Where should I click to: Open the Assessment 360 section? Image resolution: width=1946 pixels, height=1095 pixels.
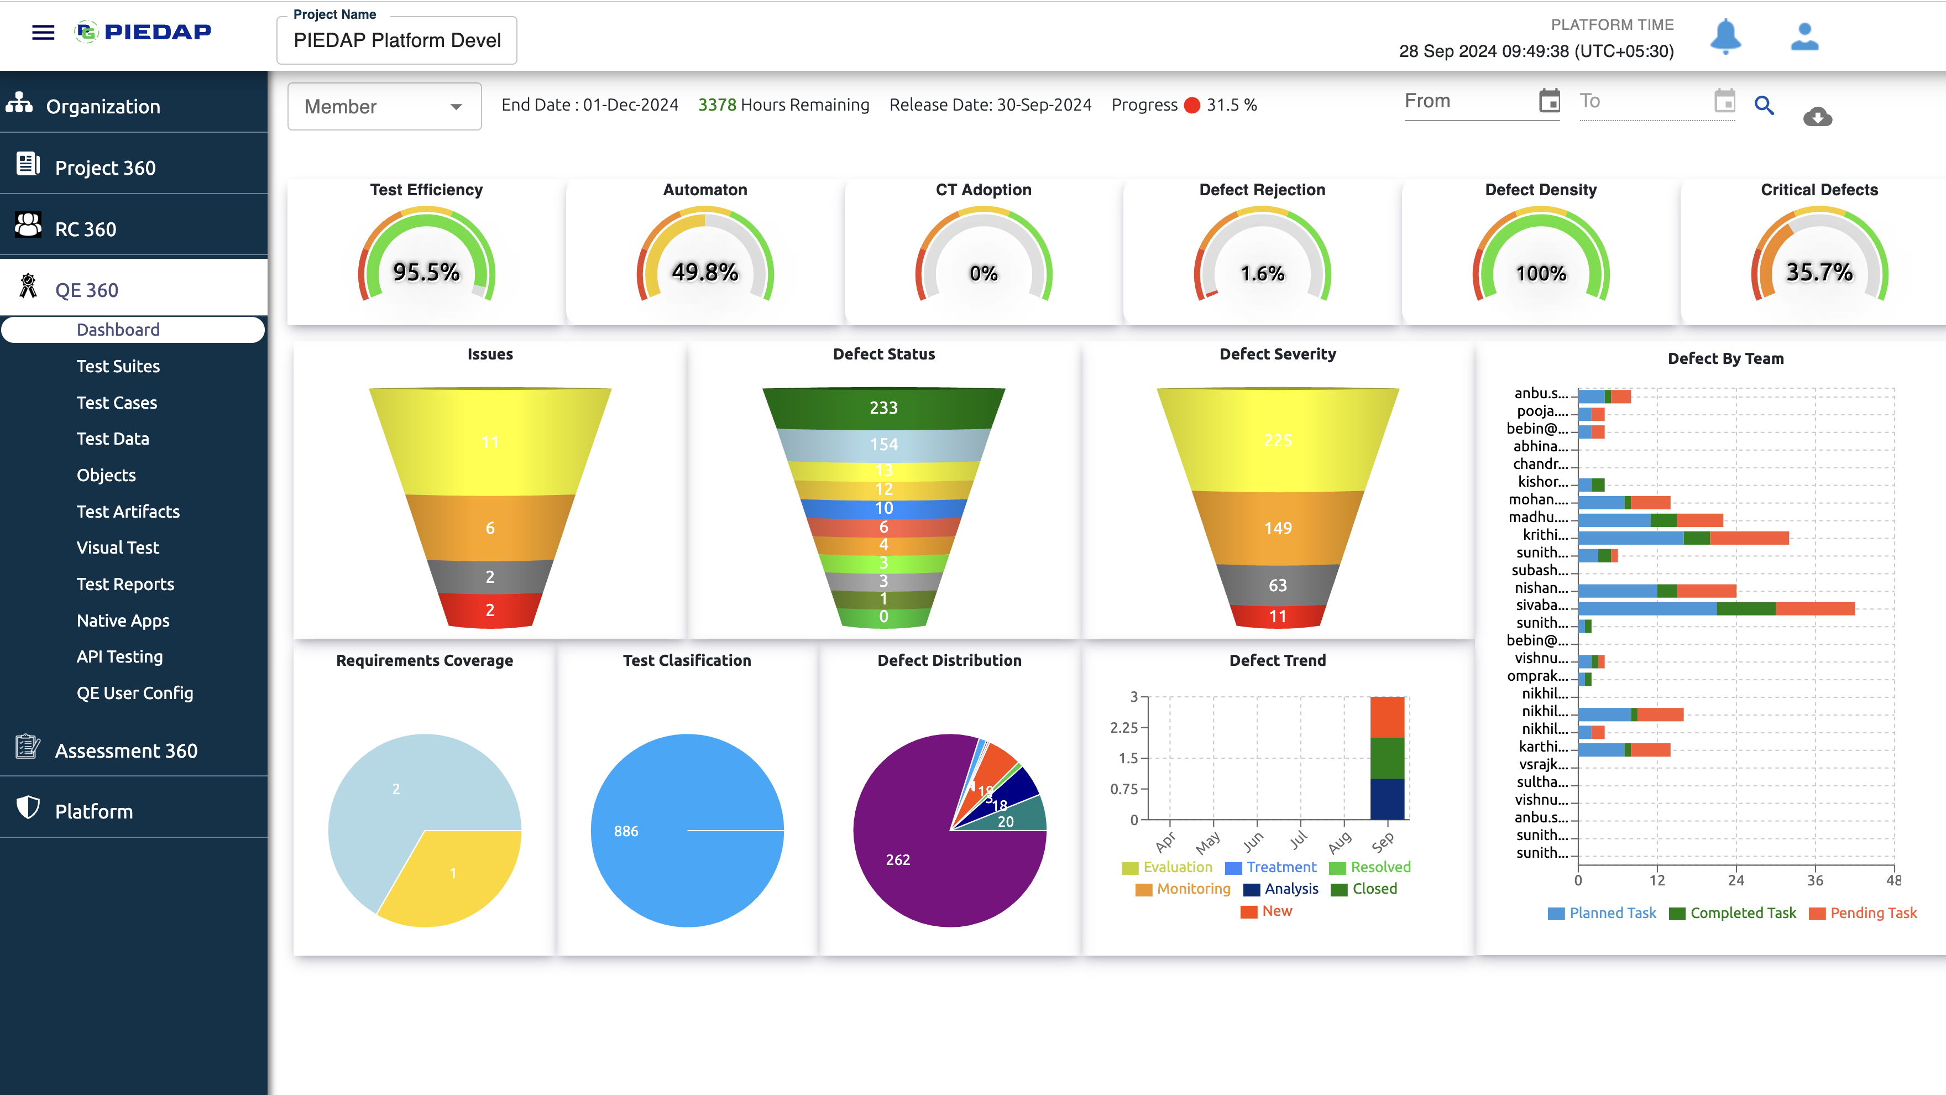click(x=134, y=750)
